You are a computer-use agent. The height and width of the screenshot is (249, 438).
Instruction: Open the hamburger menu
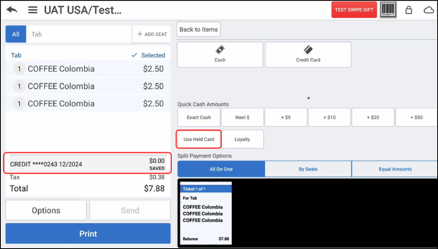(x=33, y=11)
